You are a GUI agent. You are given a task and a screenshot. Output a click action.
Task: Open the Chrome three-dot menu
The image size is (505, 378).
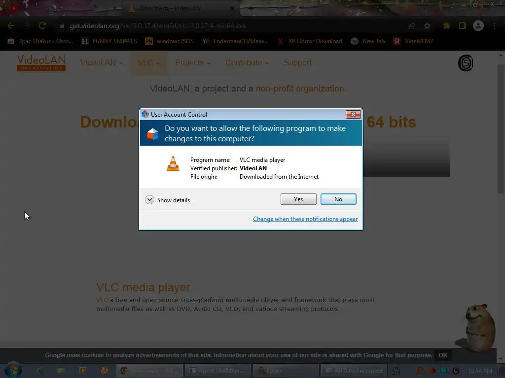click(x=494, y=26)
